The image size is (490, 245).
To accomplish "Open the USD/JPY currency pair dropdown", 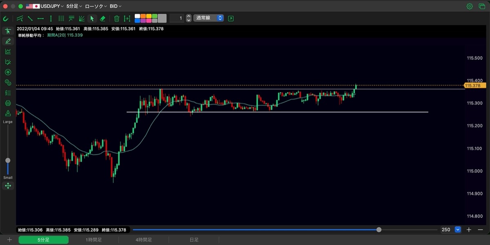I will click(45, 6).
